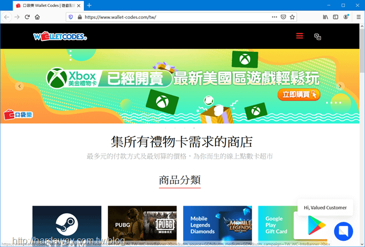Open the Firefox hamburger application menu
365x247 pixels.
359,17
